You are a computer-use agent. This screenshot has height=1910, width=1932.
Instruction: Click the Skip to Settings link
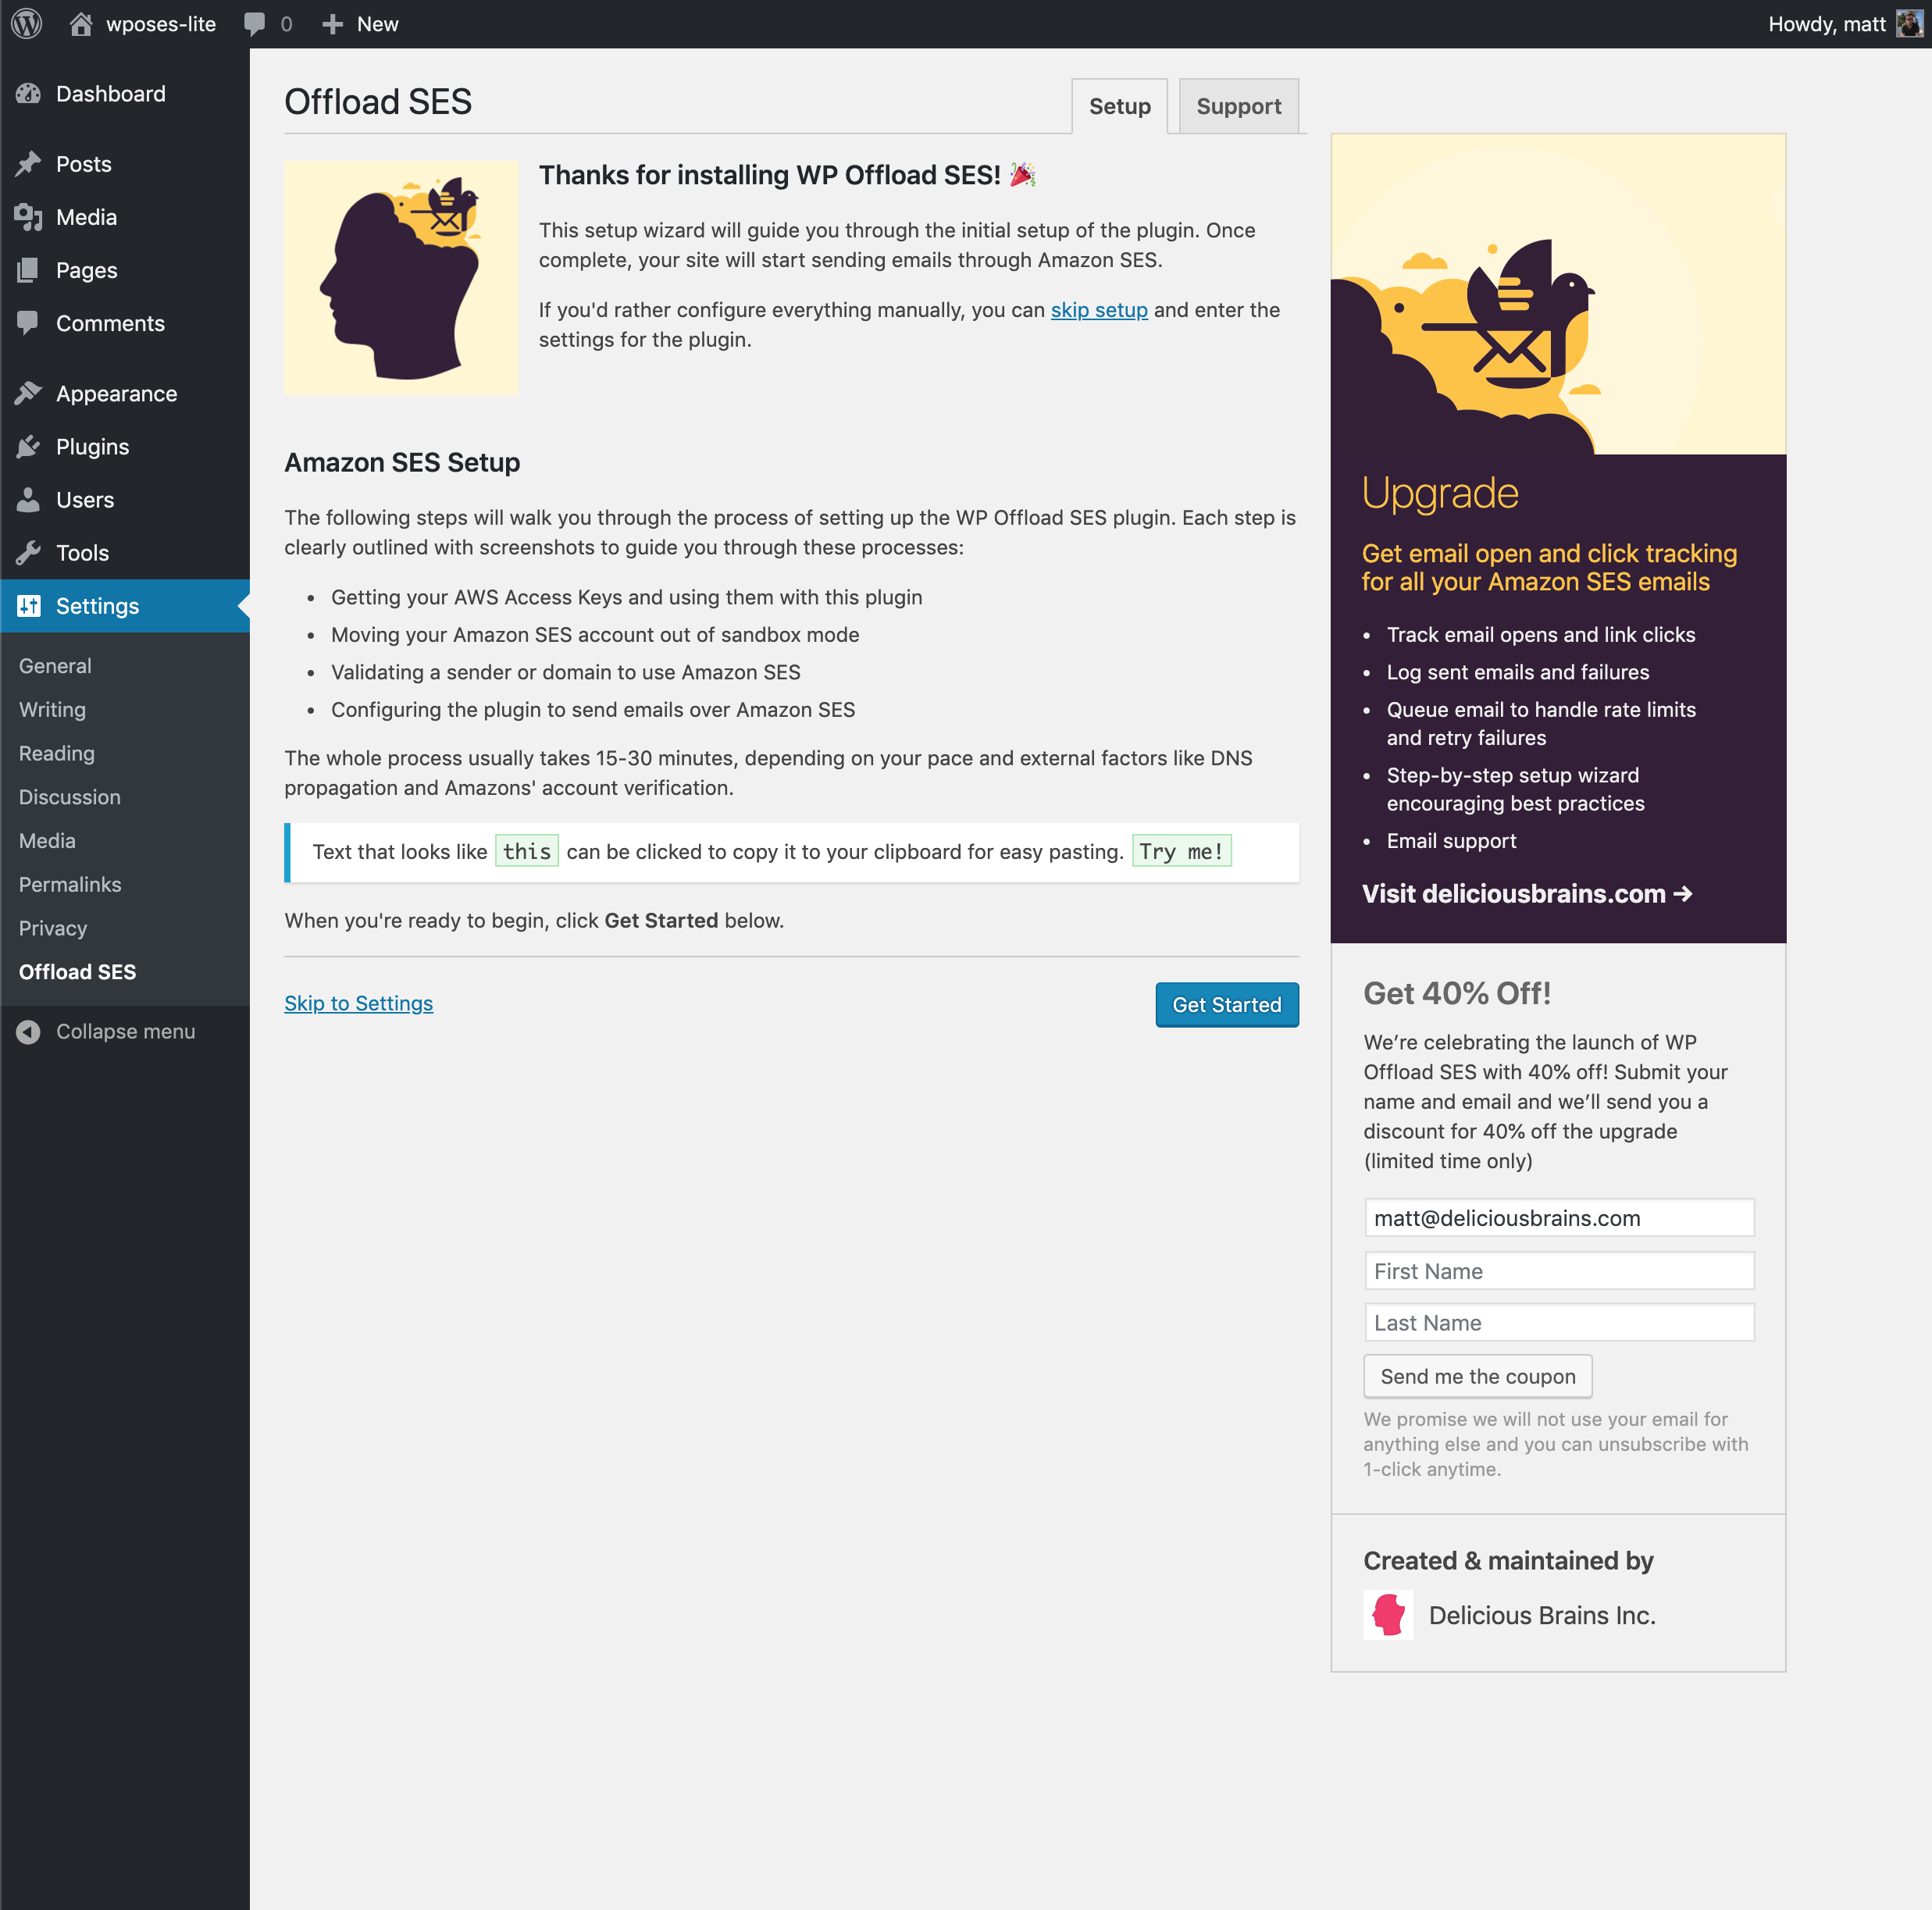coord(358,1003)
